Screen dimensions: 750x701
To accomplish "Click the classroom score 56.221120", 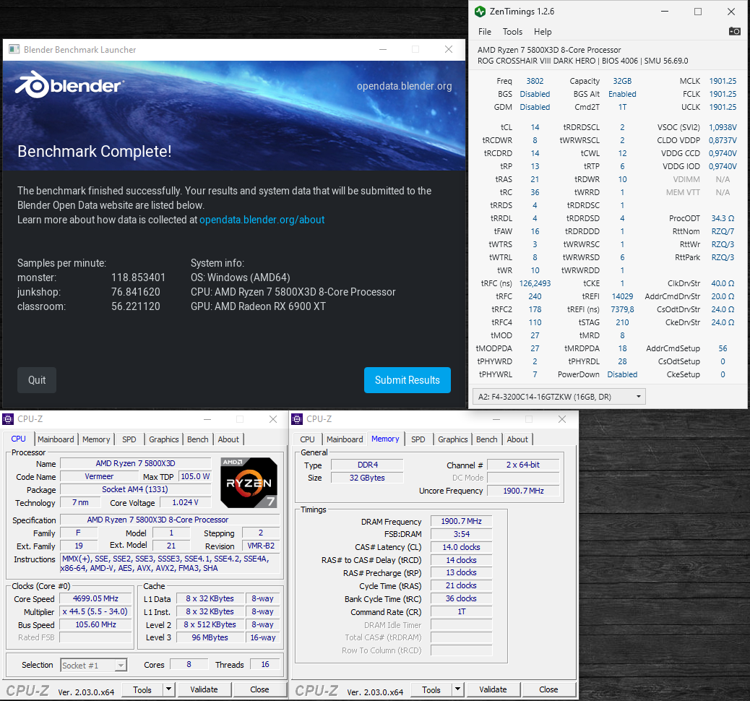I will 135,306.
